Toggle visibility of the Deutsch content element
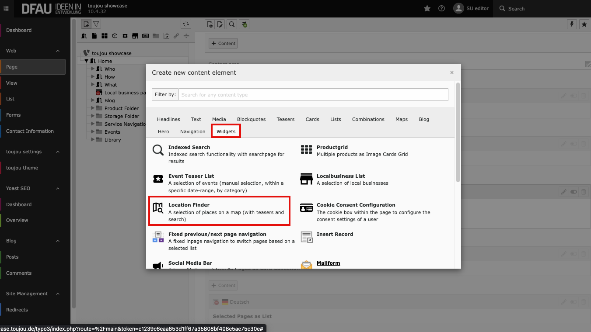591x332 pixels. tap(574, 302)
